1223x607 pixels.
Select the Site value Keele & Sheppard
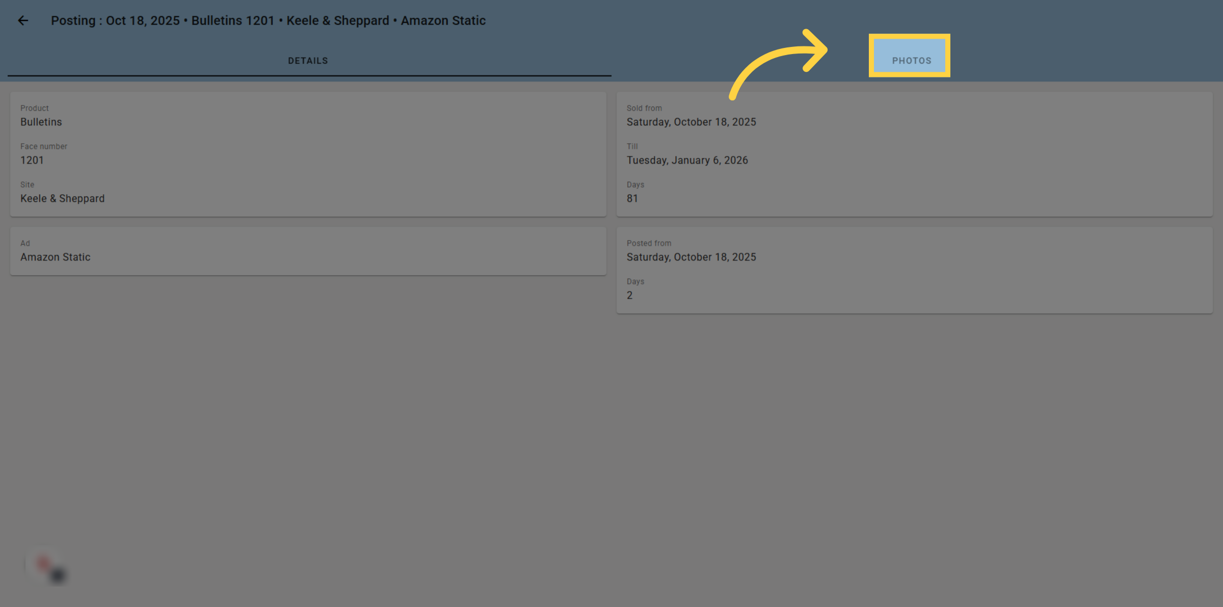(63, 198)
